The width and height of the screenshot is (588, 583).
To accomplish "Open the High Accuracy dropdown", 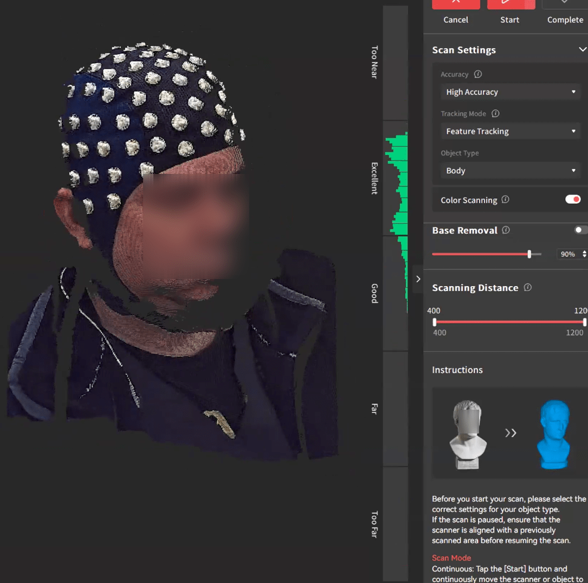I will [x=510, y=92].
